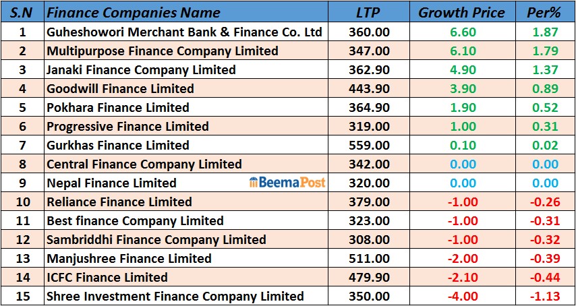The image size is (576, 306).
Task: Select Manjushree Finance LTP 511.00
Action: tap(369, 258)
